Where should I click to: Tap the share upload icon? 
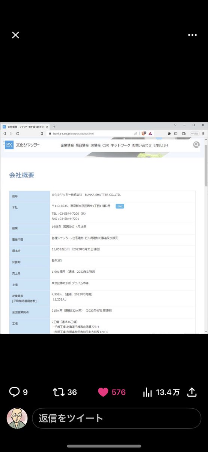click(x=192, y=392)
